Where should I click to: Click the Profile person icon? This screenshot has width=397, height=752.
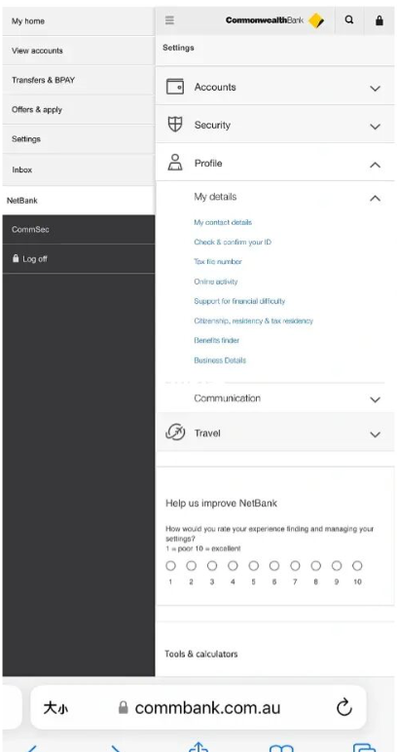pos(175,163)
